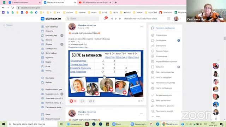Open the ЮТУБ bookmarks folder
Screen dimensions: 226x127
click(x=103, y=13)
